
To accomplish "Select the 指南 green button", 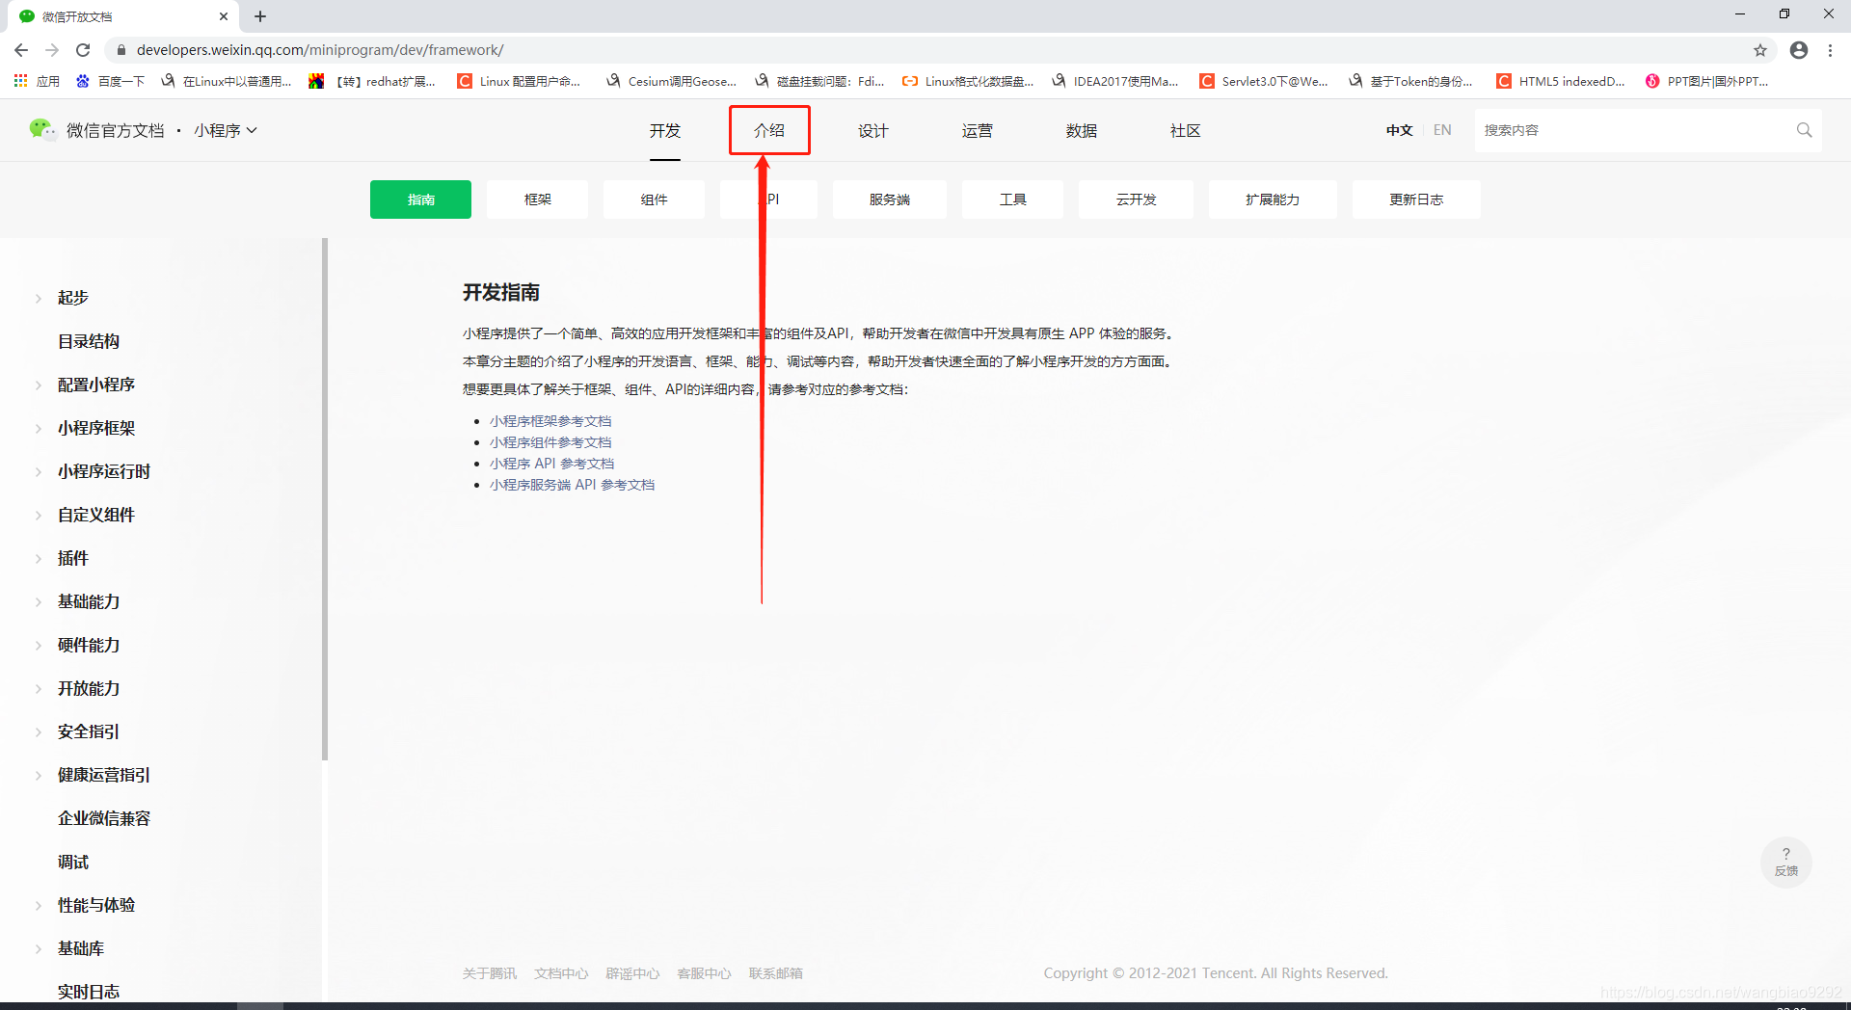I will tap(420, 199).
